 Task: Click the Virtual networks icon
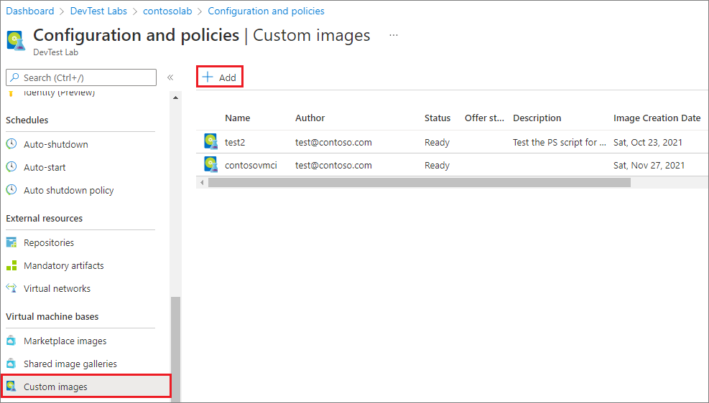[x=11, y=288]
